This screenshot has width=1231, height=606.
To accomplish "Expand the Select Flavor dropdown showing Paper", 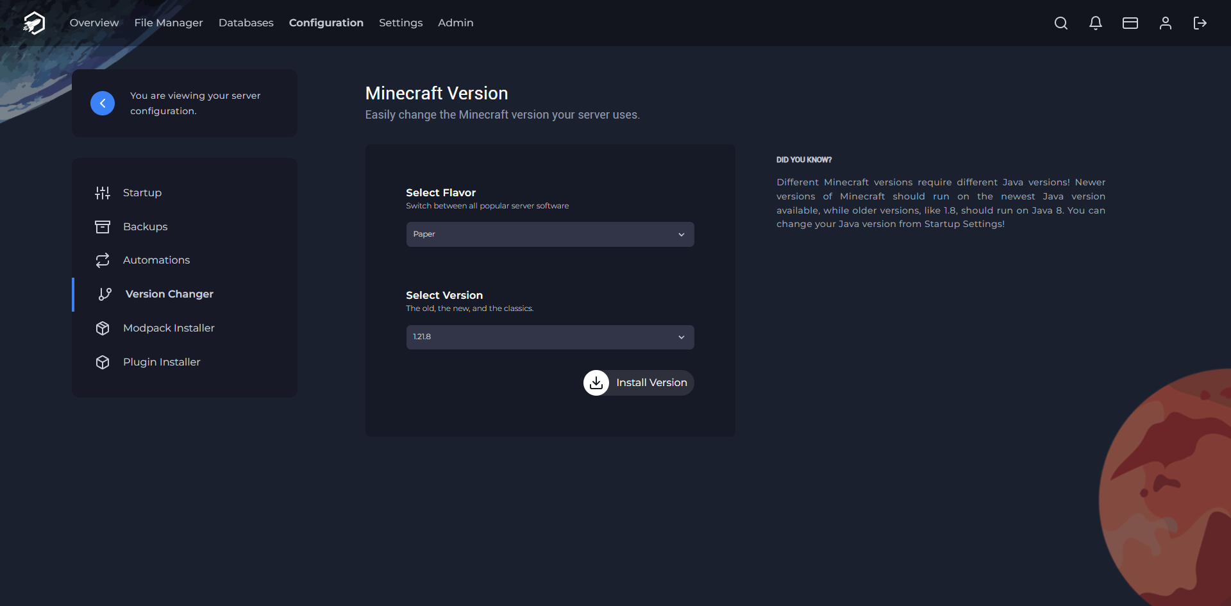I will pyautogui.click(x=549, y=234).
